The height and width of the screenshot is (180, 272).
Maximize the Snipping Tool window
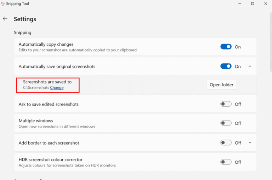click(x=253, y=4)
